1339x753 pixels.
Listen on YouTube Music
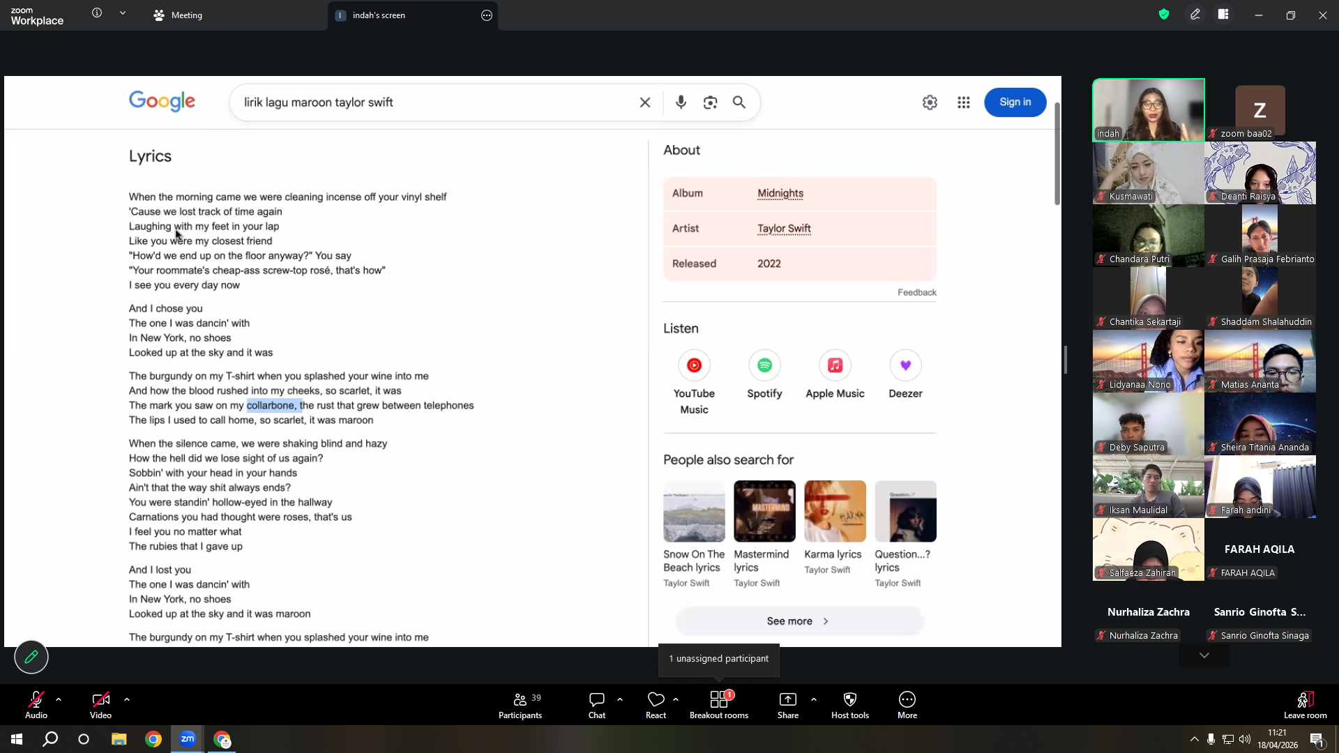pyautogui.click(x=694, y=383)
